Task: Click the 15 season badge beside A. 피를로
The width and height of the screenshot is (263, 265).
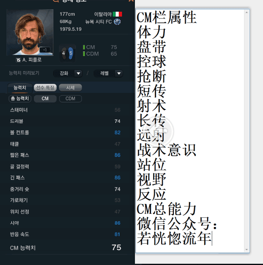Action: pos(18,60)
